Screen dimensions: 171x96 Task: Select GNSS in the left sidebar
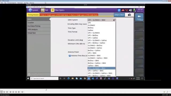click(38, 19)
